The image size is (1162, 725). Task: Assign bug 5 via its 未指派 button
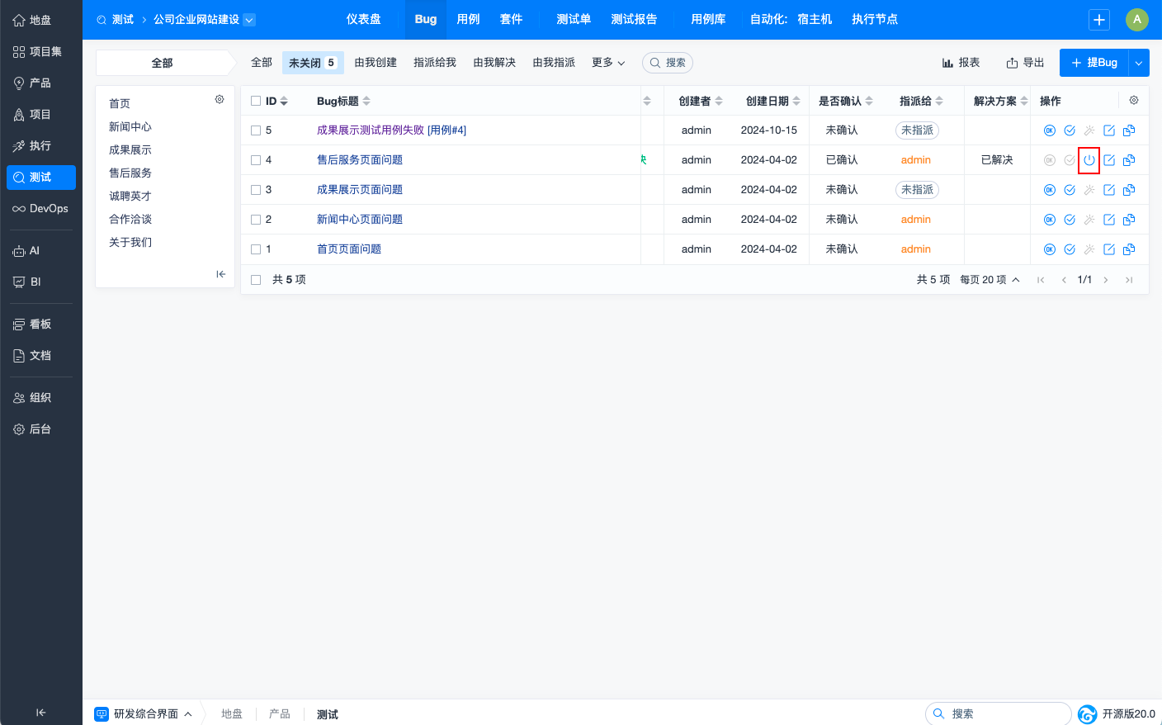click(x=917, y=130)
